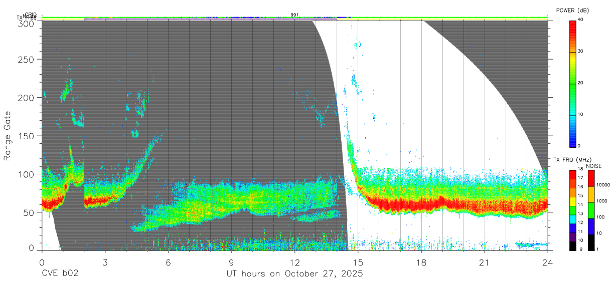
Task: Click the yellow 14–15 MHz segment of the TX FRQ bar
Action: click(572, 201)
